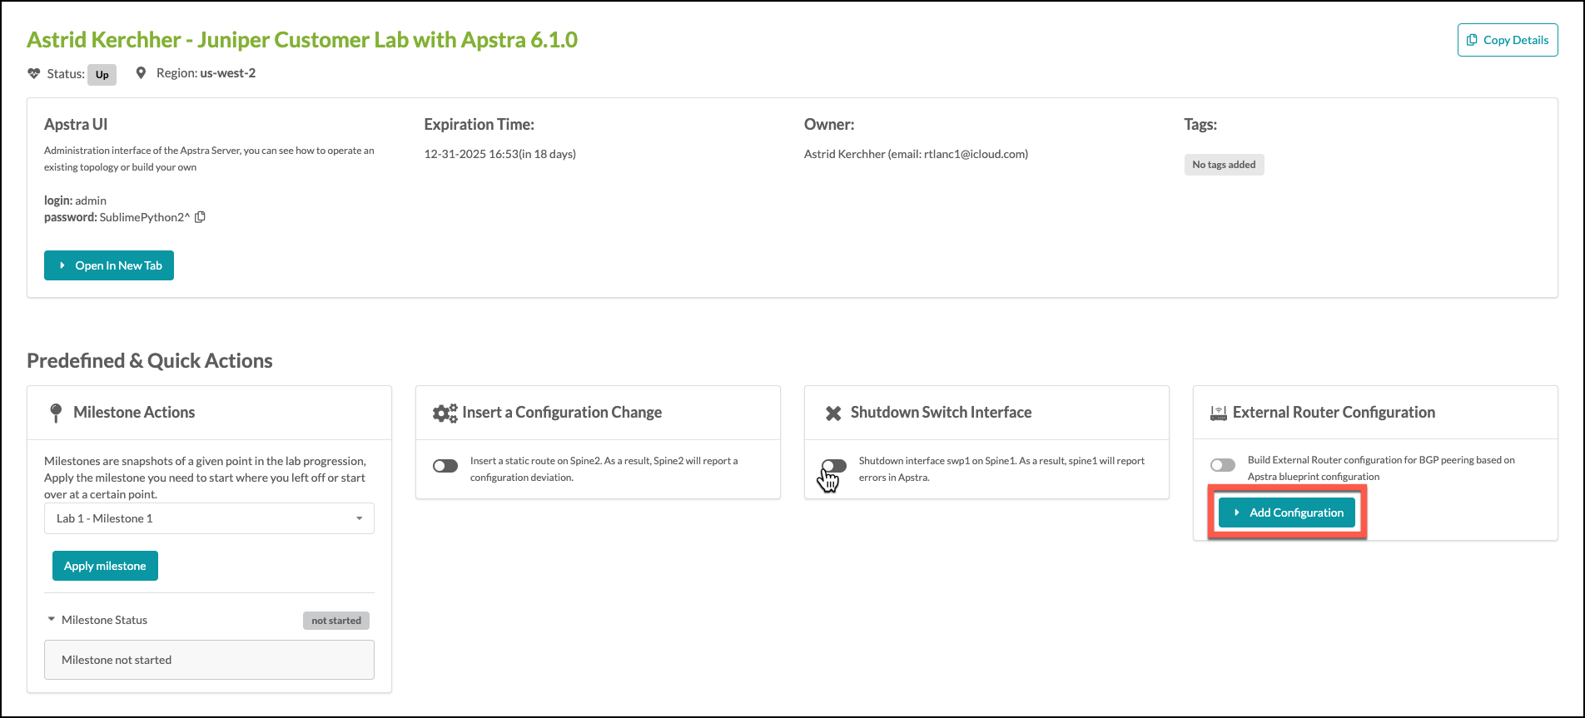Click the copy icon in Copy Details
The image size is (1585, 718).
[x=1472, y=40]
